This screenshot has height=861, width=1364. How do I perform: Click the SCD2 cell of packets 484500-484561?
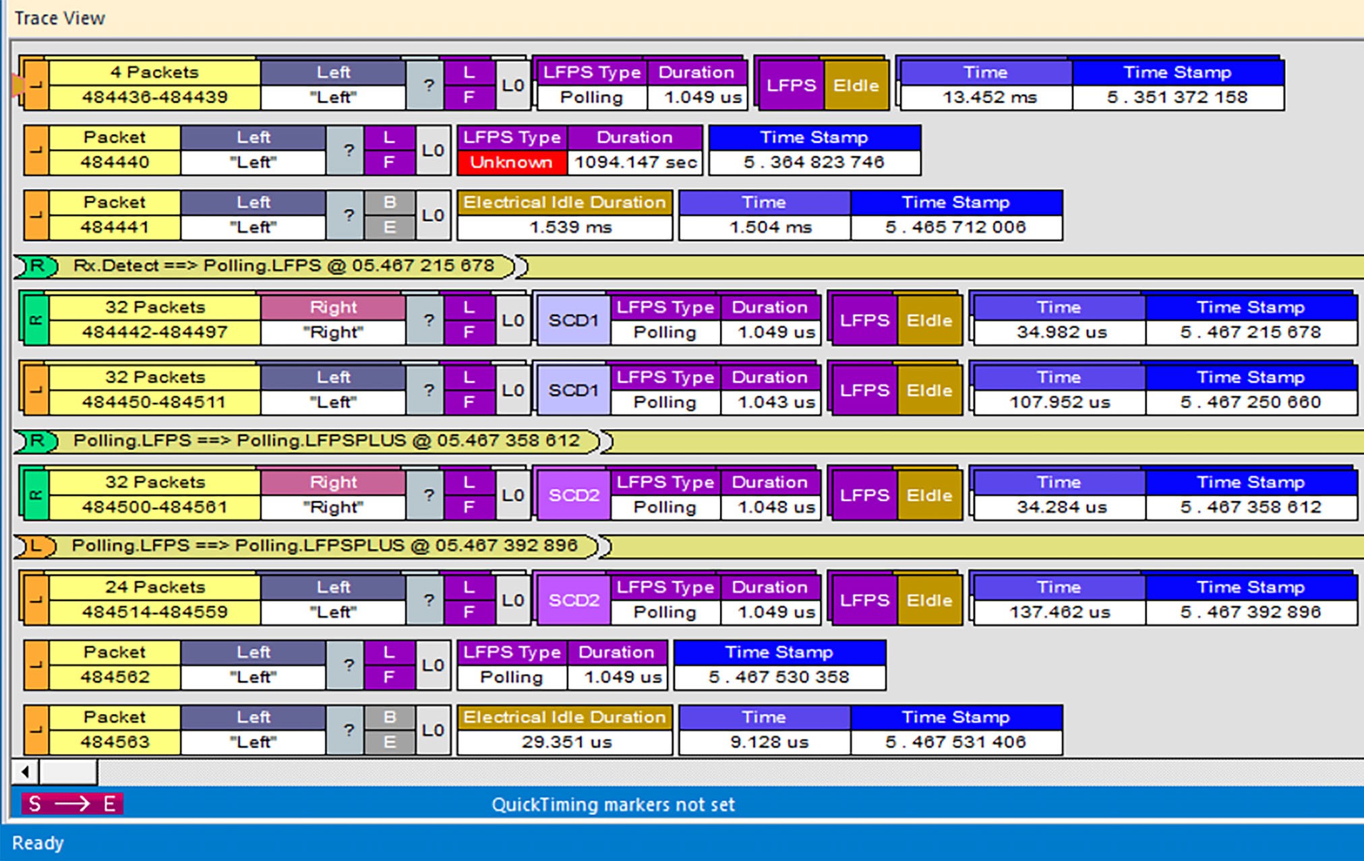(573, 495)
